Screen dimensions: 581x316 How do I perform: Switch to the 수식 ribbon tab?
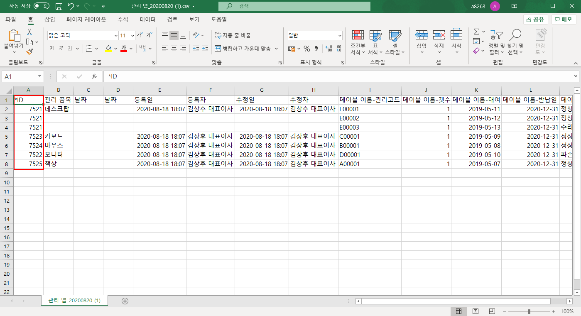coord(123,20)
